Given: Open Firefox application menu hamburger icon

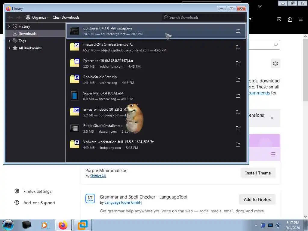Looking at the screenshot, I should tap(300, 19).
